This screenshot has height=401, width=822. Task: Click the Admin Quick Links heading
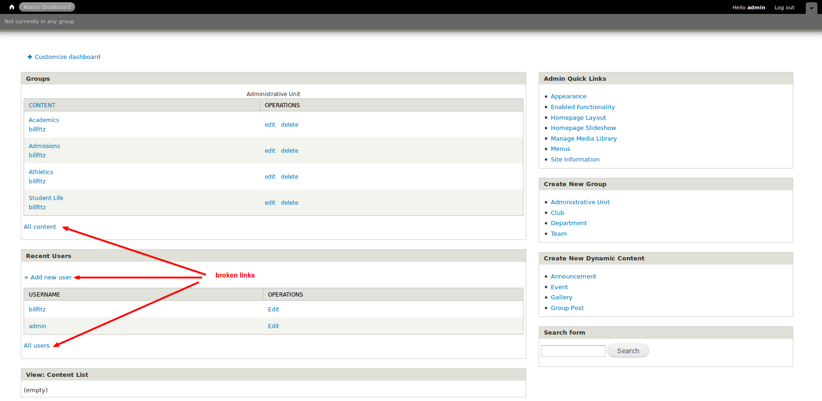pyautogui.click(x=575, y=78)
